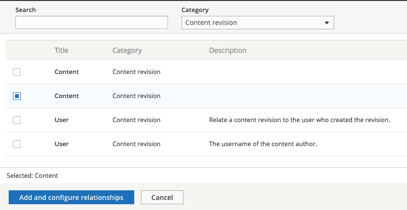This screenshot has width=407, height=210.
Task: Open the Category dropdown showing Content revision
Action: tap(257, 23)
